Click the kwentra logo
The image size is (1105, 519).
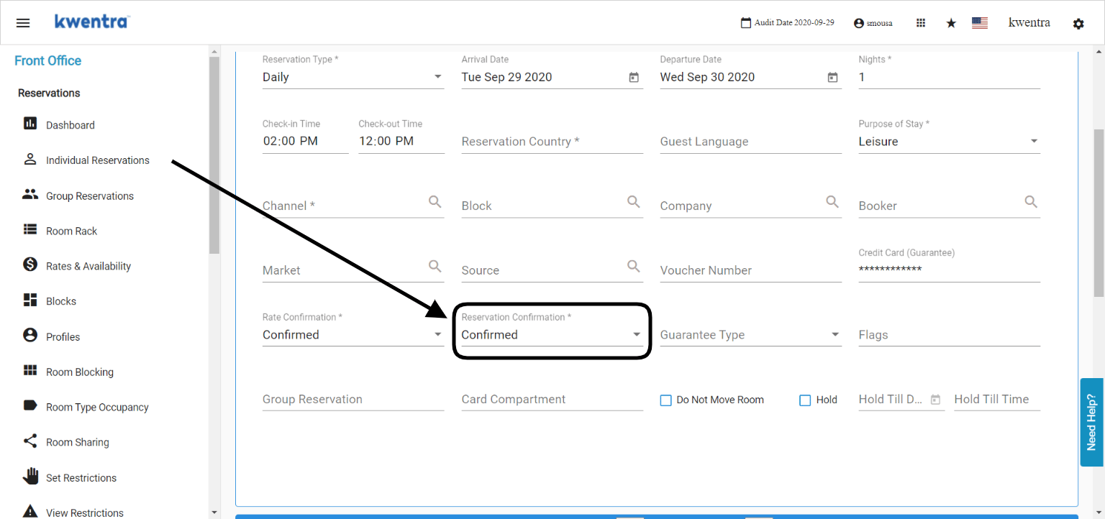pos(91,22)
